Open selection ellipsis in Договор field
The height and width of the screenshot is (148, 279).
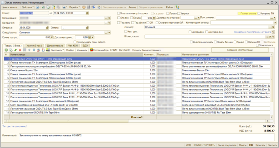tap(270, 27)
